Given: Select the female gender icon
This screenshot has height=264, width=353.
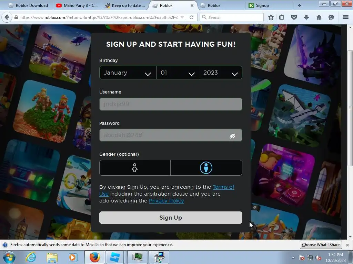Looking at the screenshot, I should [135, 168].
